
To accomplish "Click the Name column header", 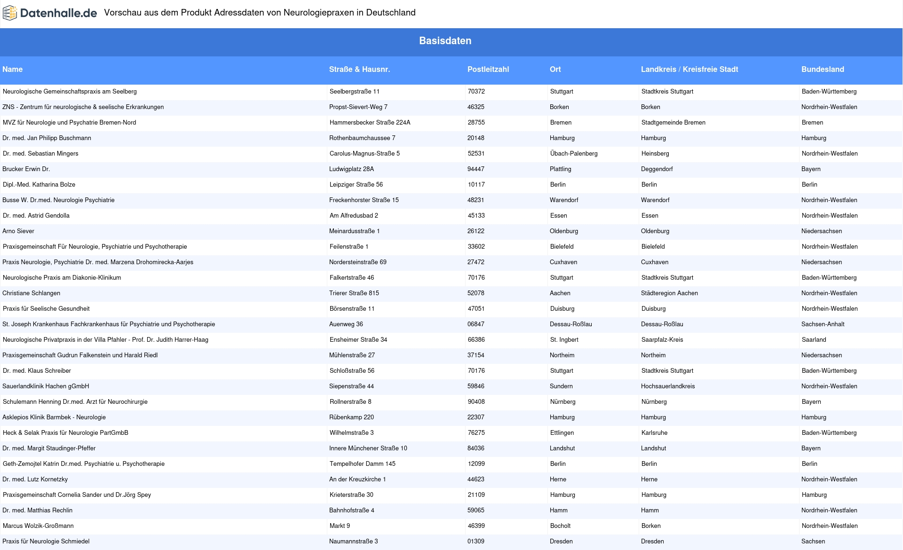I will (13, 69).
